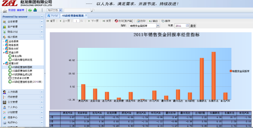The image size is (253, 128).
Task: Select 4S店经营指标图表 tree item
Action: [22, 67]
